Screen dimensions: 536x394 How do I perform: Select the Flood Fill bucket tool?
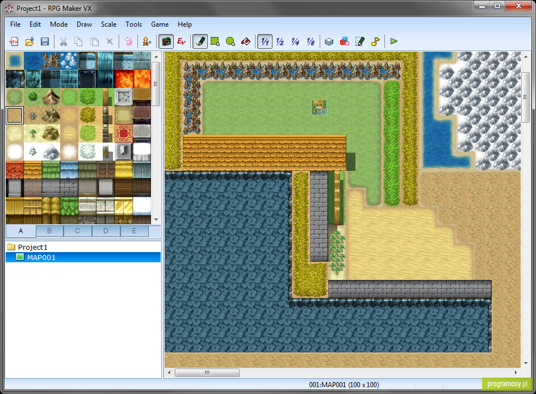(246, 41)
